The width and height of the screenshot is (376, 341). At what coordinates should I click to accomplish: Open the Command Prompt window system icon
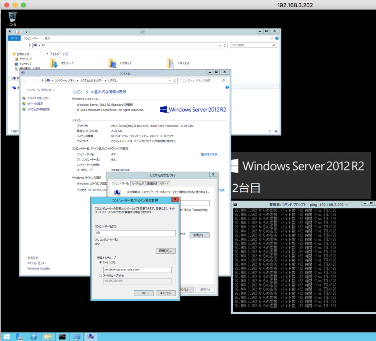click(235, 205)
